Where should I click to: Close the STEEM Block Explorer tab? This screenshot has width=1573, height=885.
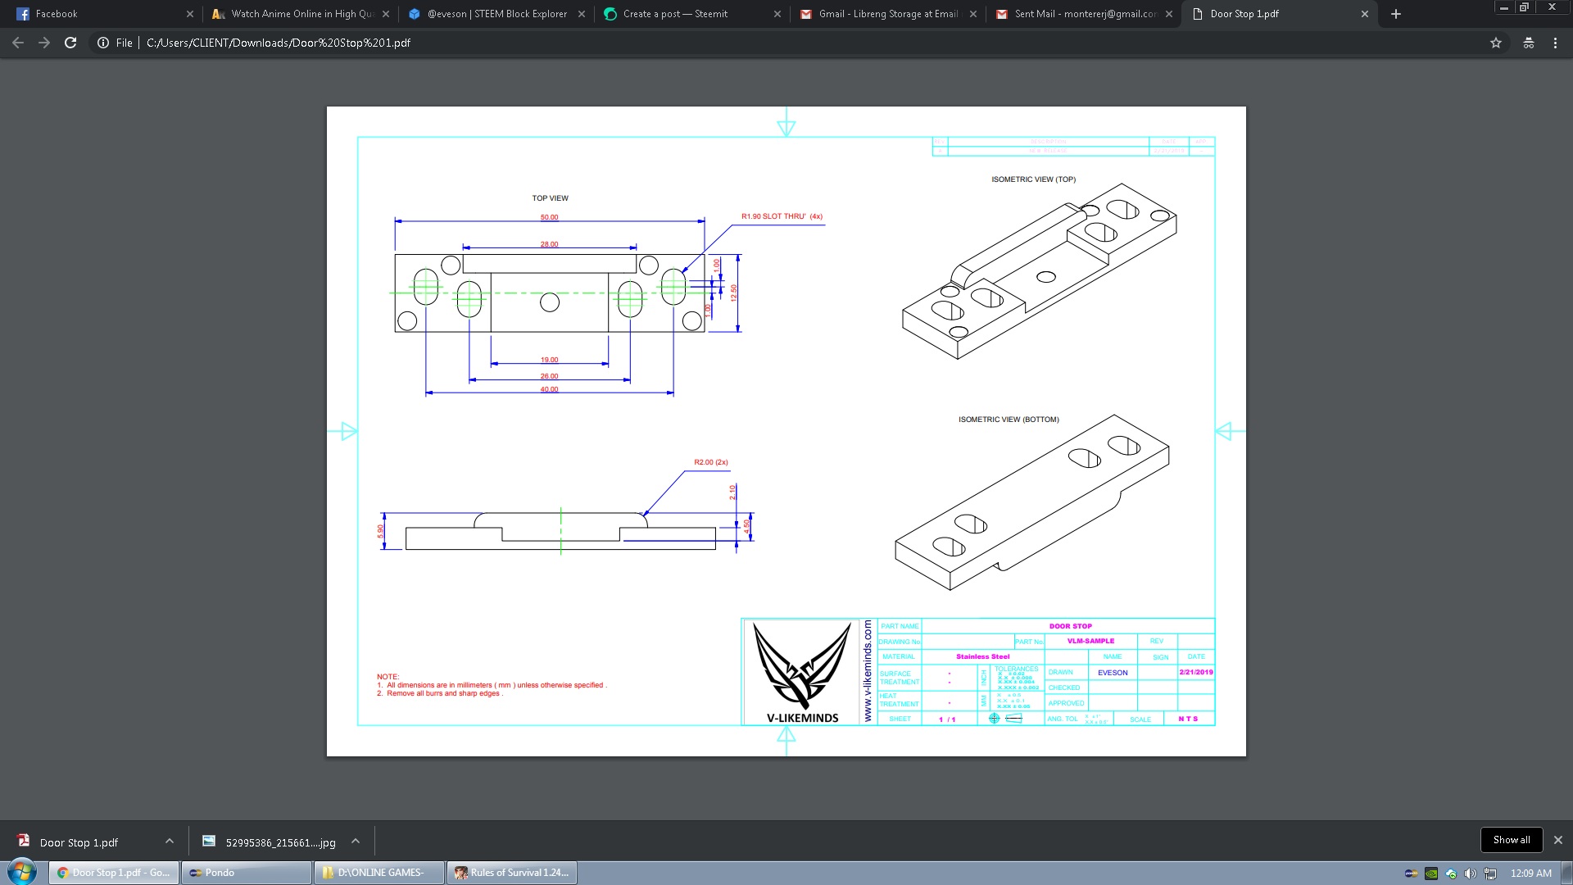582,14
